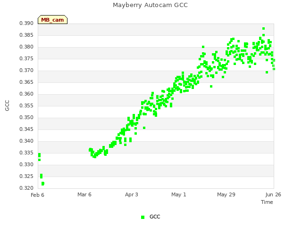The height and width of the screenshot is (226, 302).
Task: Click the 0.355 y-axis value
Action: 26,105
